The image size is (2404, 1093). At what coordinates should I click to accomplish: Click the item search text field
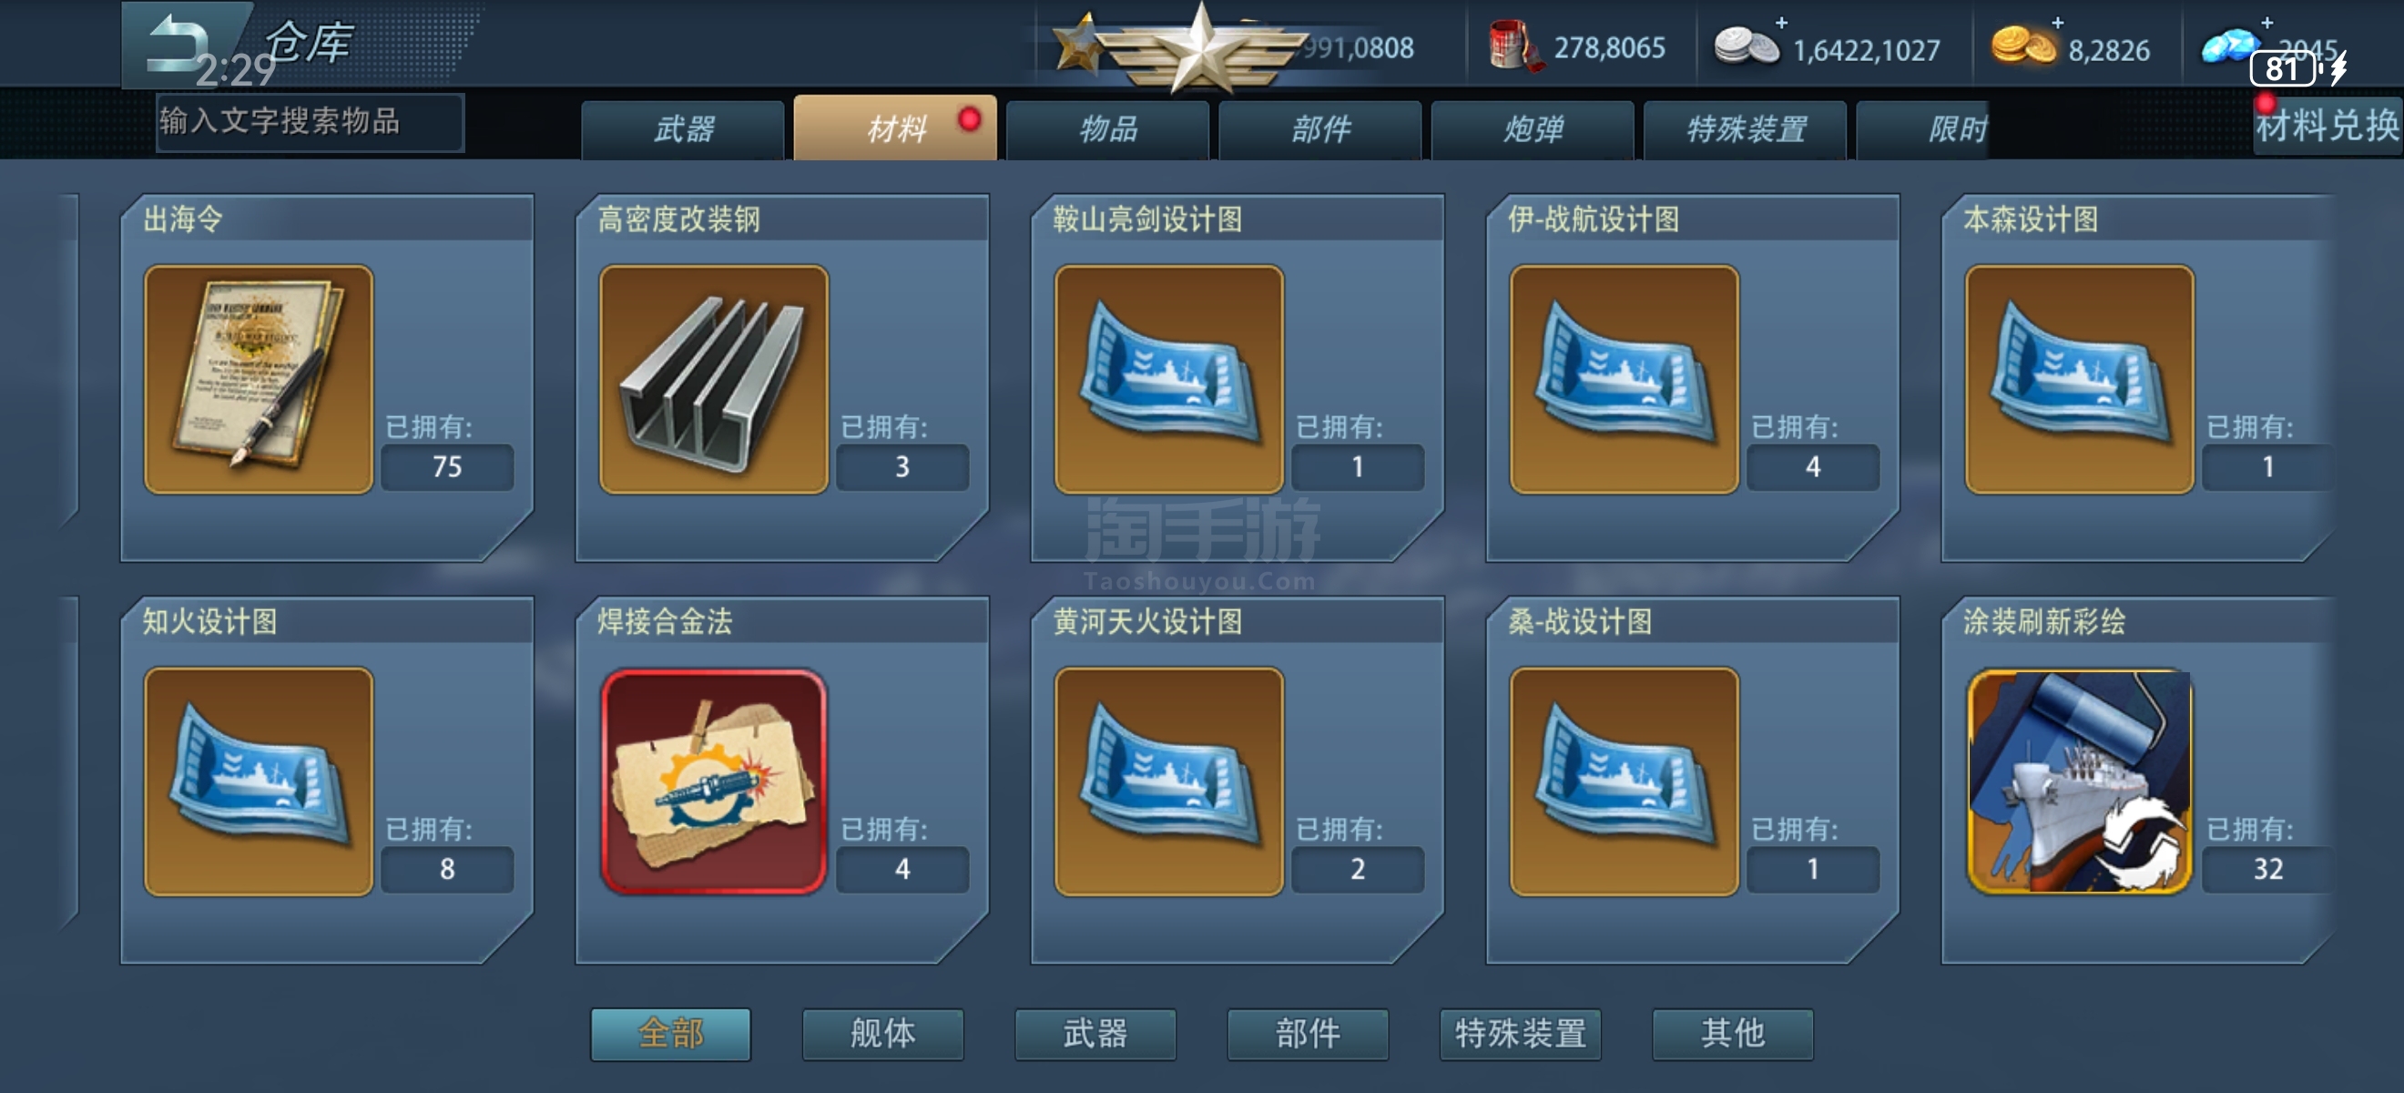point(309,121)
